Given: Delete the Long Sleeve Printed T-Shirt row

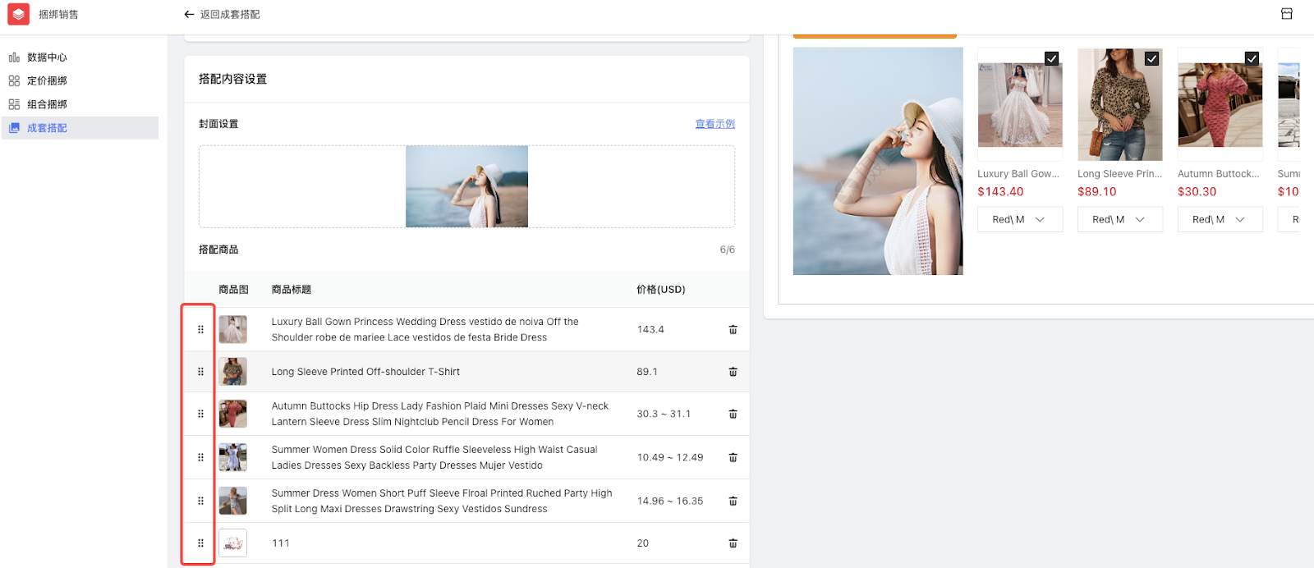Looking at the screenshot, I should pos(733,372).
